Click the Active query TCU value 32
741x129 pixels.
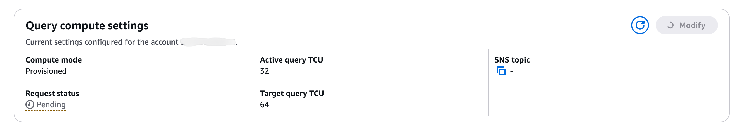[x=264, y=71]
